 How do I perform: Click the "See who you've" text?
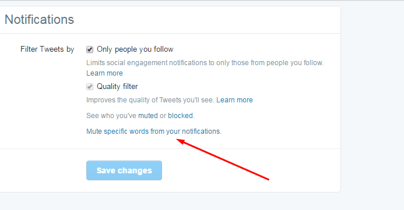(111, 116)
